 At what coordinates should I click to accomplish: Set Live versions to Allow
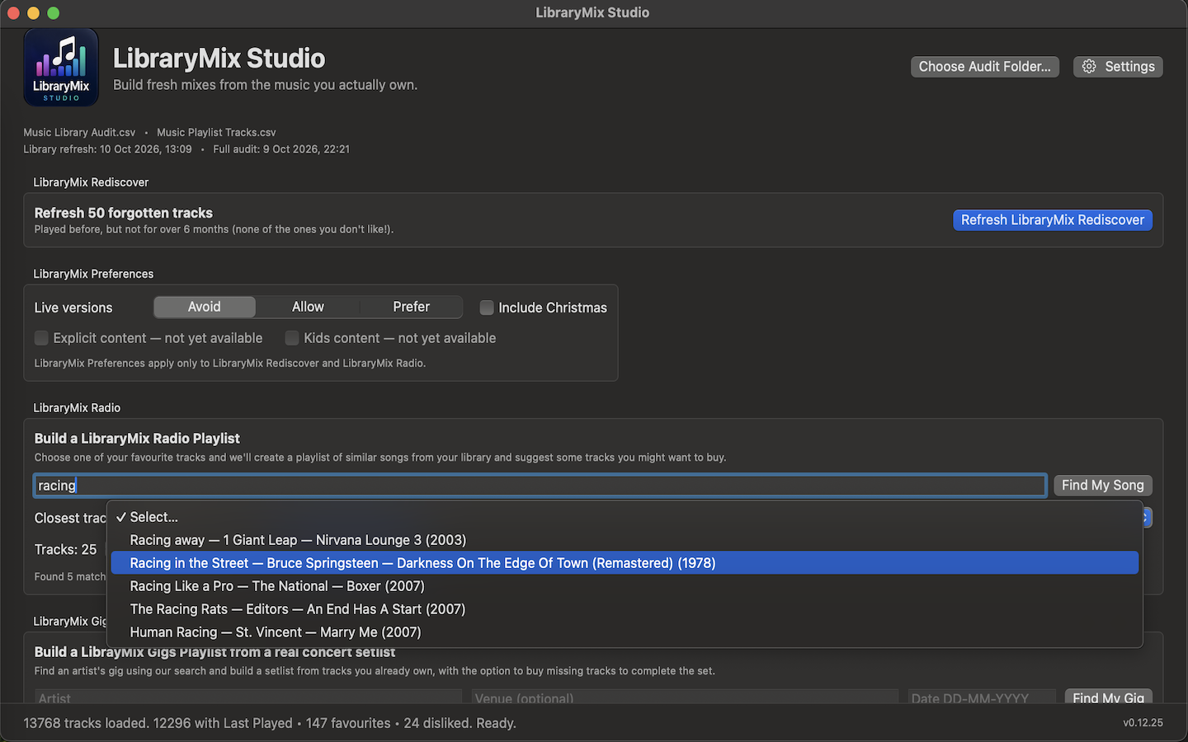point(308,307)
